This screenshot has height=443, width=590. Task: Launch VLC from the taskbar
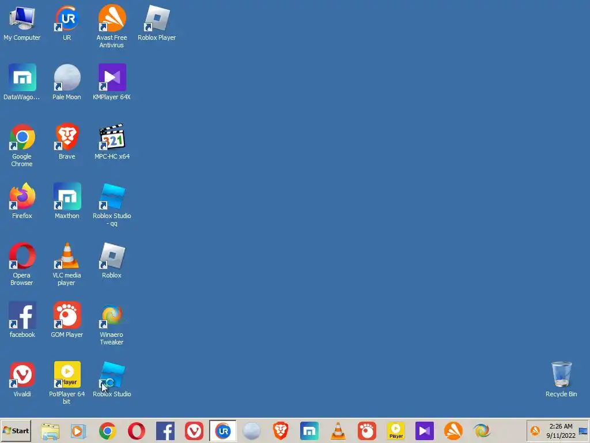pos(338,430)
